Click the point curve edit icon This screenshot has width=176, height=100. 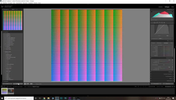172,39
